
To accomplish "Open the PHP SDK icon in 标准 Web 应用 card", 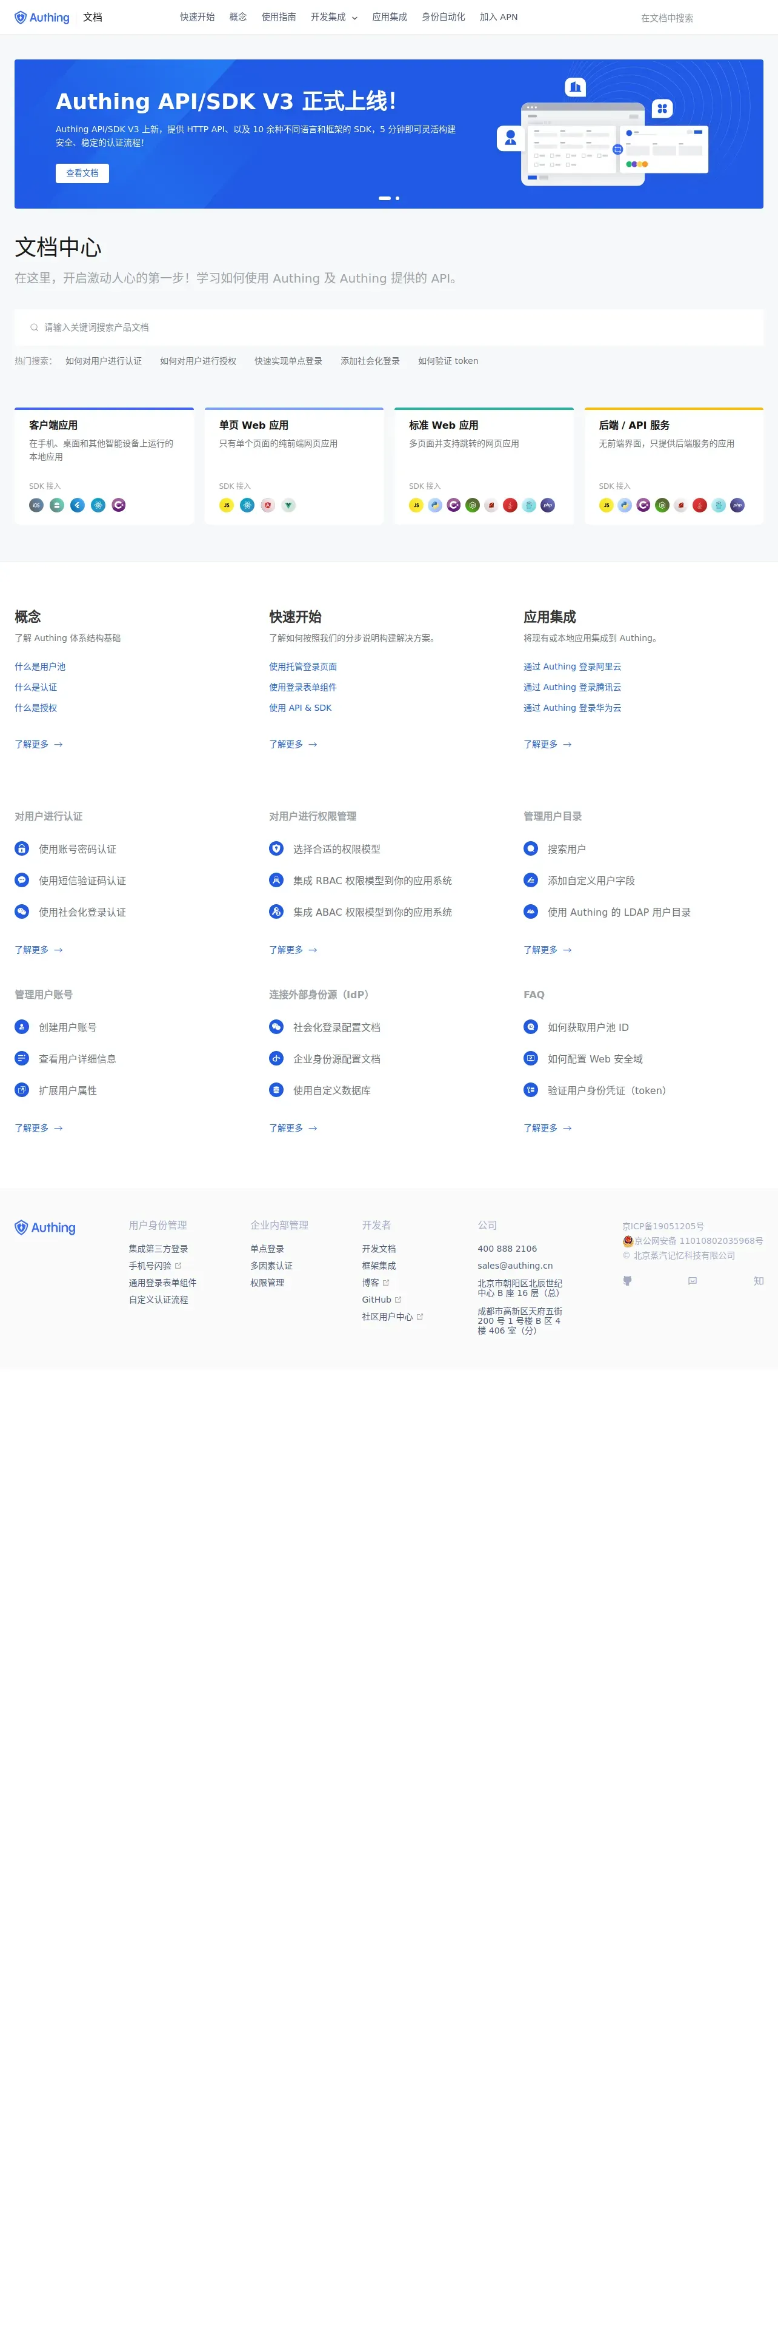I will [548, 505].
